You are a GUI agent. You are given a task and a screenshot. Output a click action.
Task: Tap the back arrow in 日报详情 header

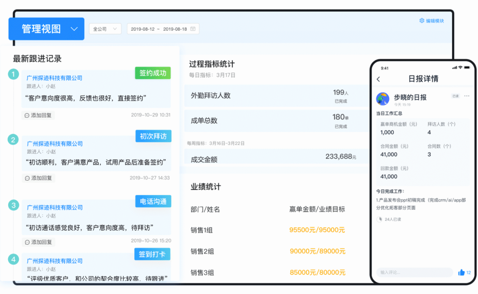(378, 79)
